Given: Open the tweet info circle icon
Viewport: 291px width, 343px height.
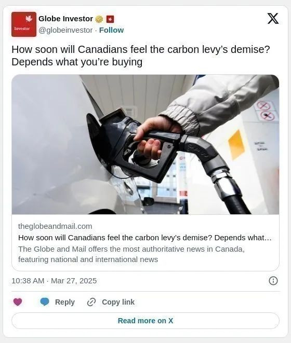Looking at the screenshot, I should coord(273,281).
